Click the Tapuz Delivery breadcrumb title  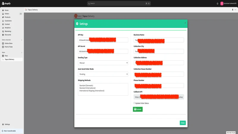(33, 10)
